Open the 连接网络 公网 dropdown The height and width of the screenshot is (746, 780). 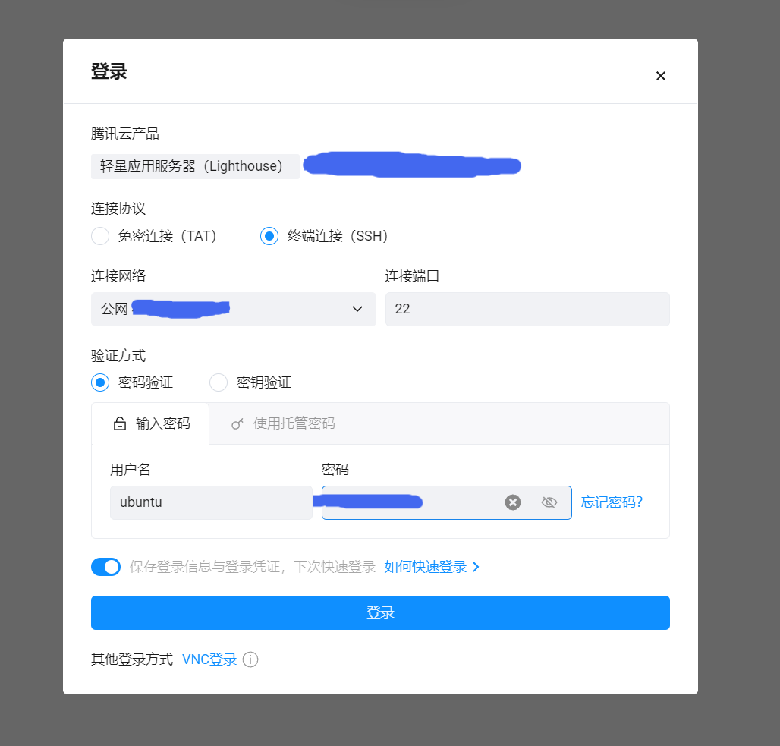(233, 309)
